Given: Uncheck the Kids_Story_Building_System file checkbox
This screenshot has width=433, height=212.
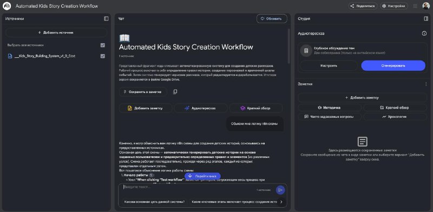Looking at the screenshot, I should click(103, 56).
